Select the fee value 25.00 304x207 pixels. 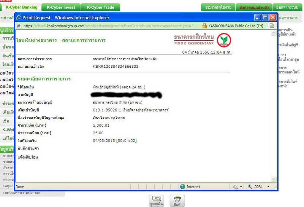(x=98, y=133)
